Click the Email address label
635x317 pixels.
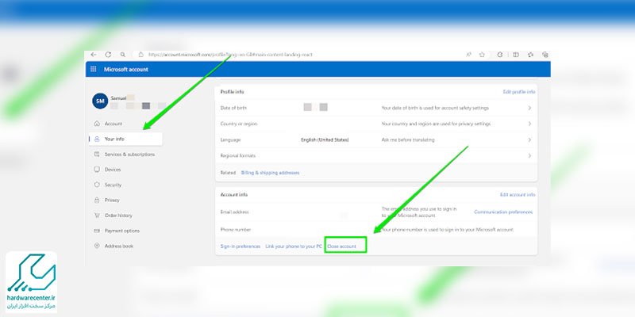tap(234, 212)
